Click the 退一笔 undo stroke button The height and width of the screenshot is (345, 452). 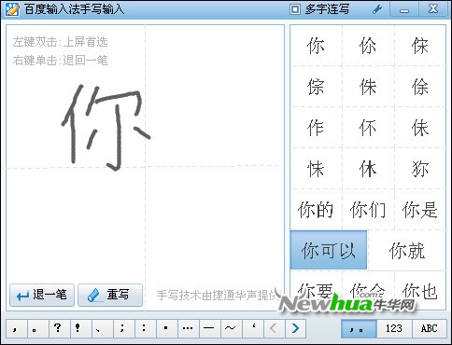[x=42, y=295]
